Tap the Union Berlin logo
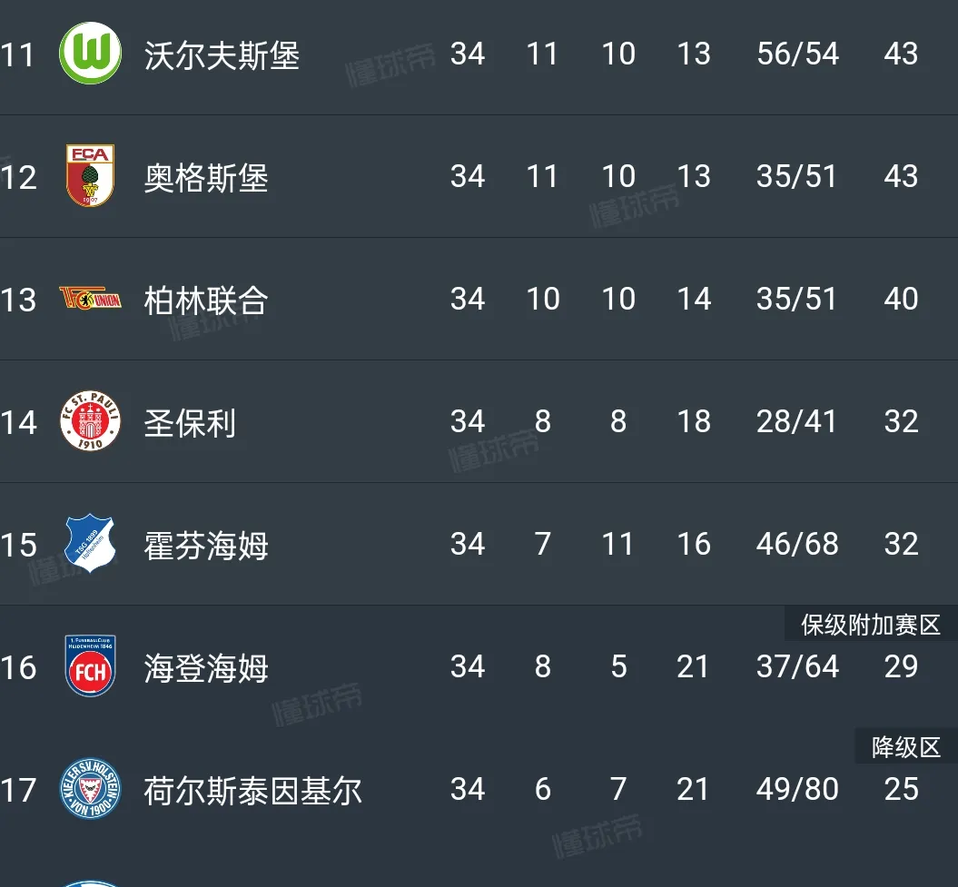The image size is (958, 887). (x=90, y=299)
